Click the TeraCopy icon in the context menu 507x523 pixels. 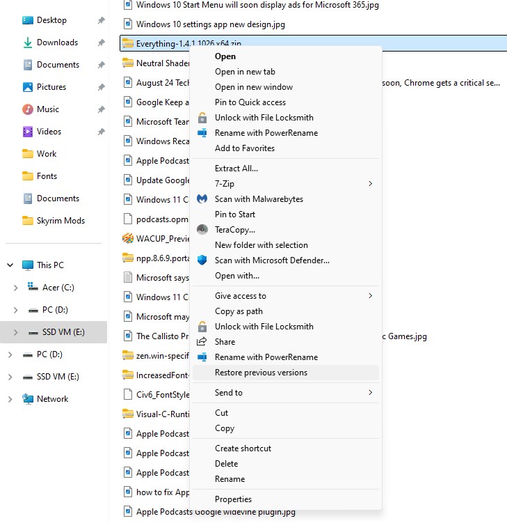[202, 230]
